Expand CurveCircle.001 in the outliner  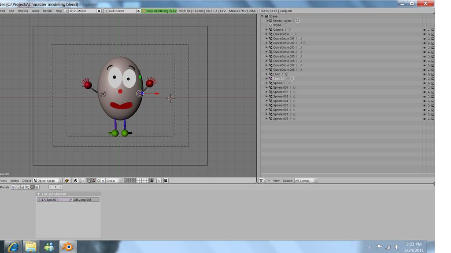(x=266, y=39)
